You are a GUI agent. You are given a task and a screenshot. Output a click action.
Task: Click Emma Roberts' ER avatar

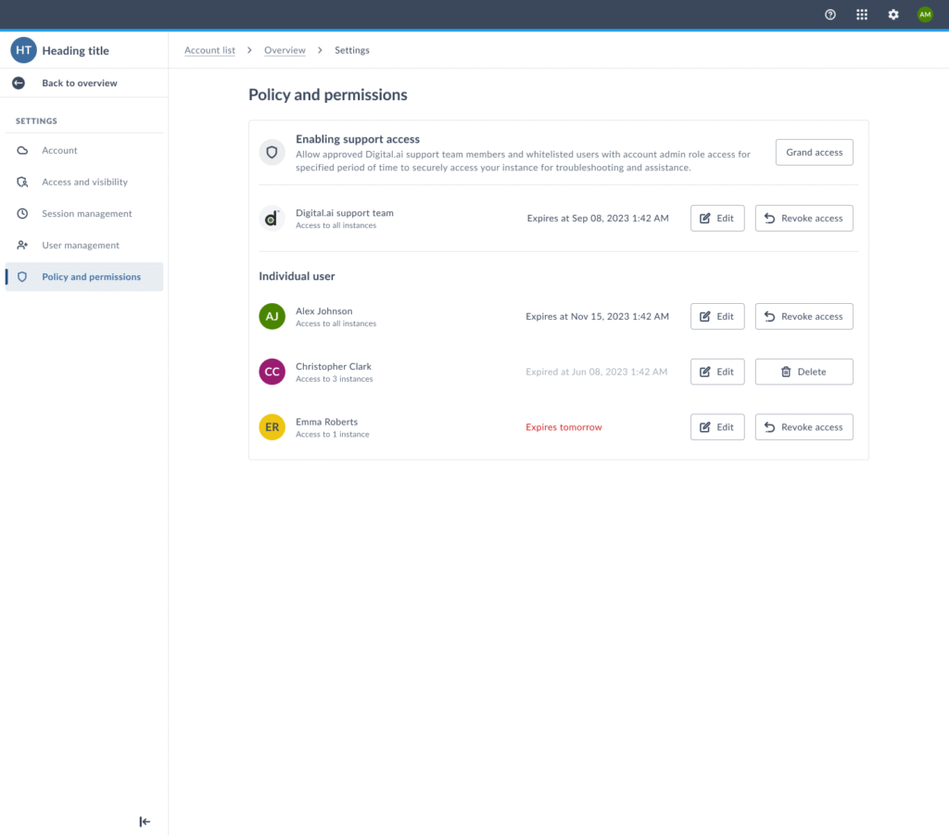click(x=272, y=427)
